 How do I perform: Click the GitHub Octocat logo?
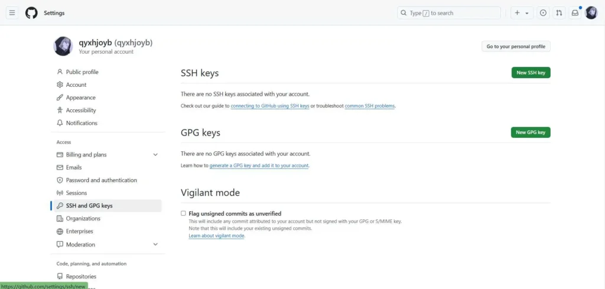tap(31, 13)
